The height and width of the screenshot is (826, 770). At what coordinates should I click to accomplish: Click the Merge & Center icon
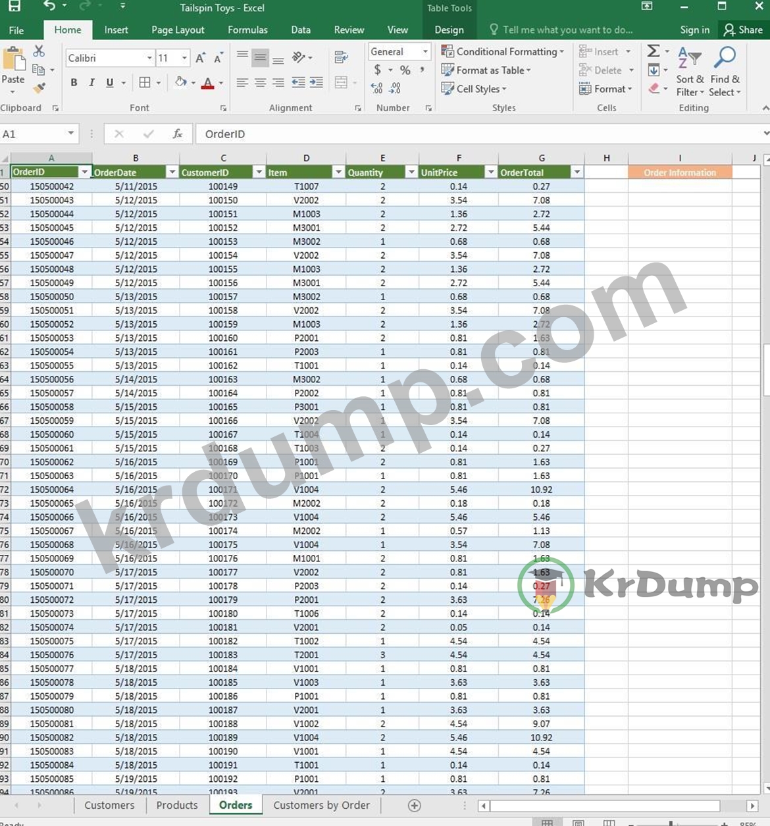coord(341,82)
